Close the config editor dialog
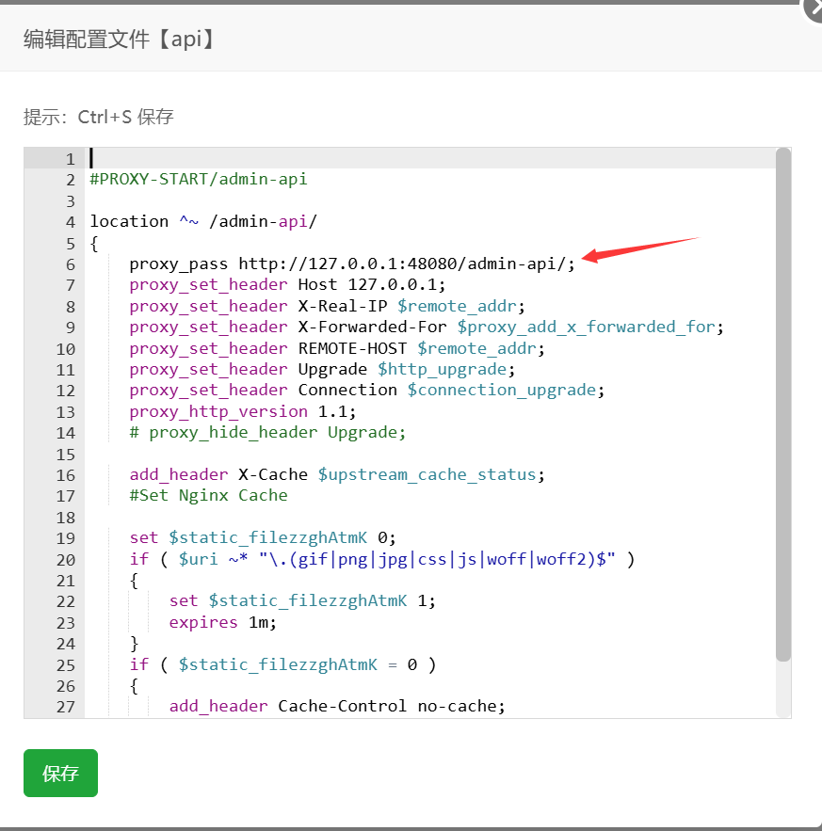The image size is (822, 831). (814, 10)
